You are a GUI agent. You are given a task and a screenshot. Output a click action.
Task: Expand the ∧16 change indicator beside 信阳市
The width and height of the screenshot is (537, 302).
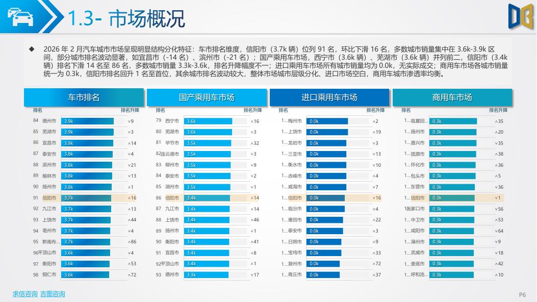coord(133,198)
